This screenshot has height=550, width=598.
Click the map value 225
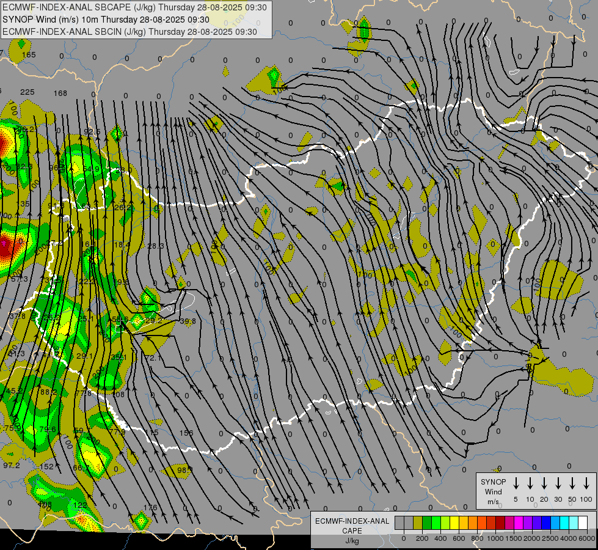(x=27, y=92)
